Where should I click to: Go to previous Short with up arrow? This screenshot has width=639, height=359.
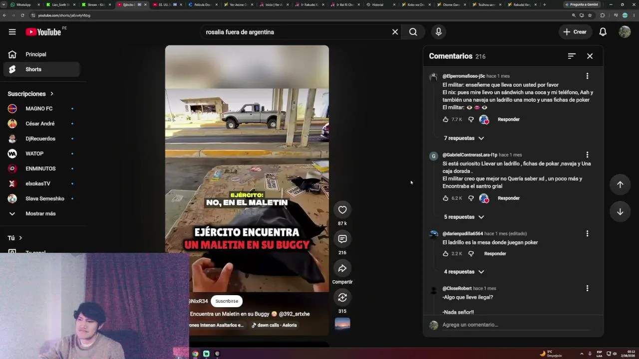tap(620, 184)
